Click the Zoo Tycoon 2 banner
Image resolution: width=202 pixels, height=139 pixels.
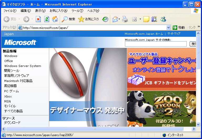coord(161,109)
